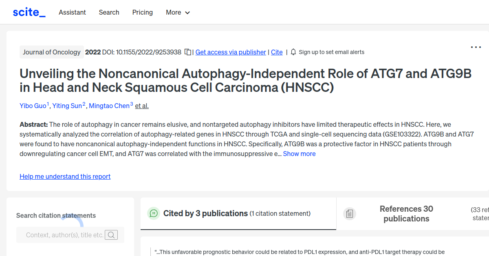Viewport: 489px width, 256px height.
Task: Click the bell icon to set email alerts
Action: tap(293, 52)
